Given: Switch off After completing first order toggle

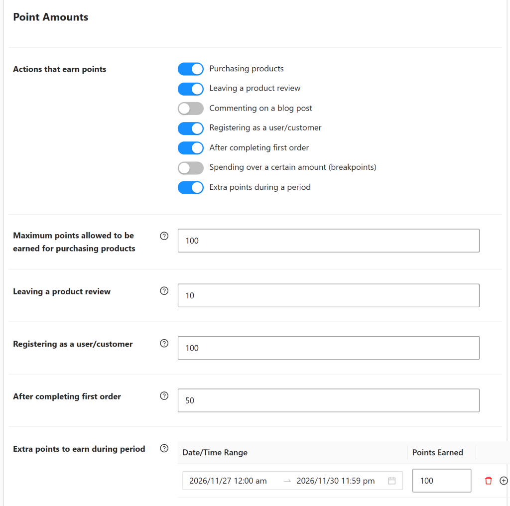Looking at the screenshot, I should click(191, 148).
